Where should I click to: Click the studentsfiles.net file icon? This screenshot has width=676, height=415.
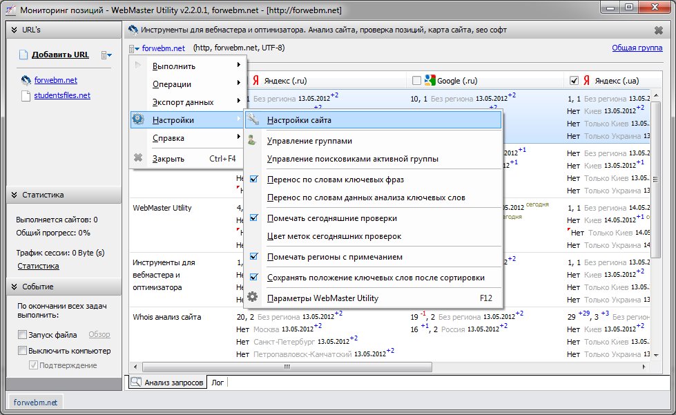tap(26, 96)
